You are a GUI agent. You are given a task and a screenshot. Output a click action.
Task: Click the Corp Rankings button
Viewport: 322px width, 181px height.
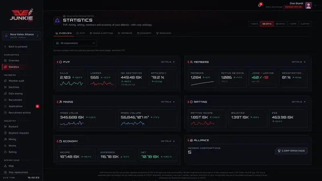(291, 151)
